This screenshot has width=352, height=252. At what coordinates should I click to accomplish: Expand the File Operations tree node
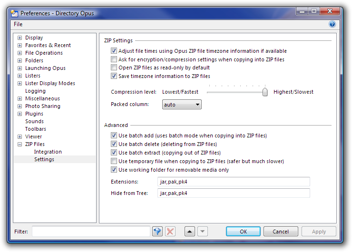coord(20,53)
